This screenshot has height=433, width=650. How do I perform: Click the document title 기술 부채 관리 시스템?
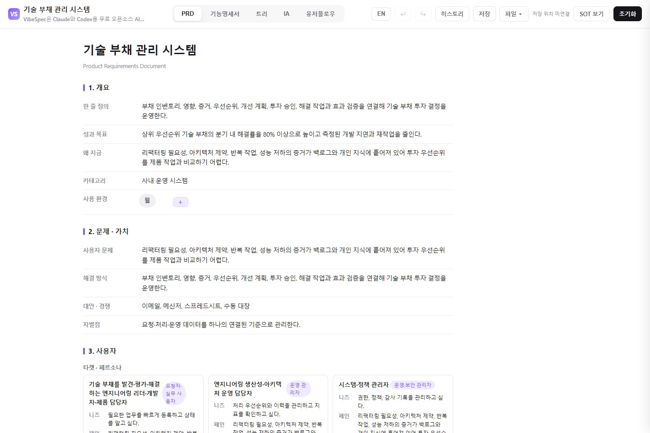[140, 50]
